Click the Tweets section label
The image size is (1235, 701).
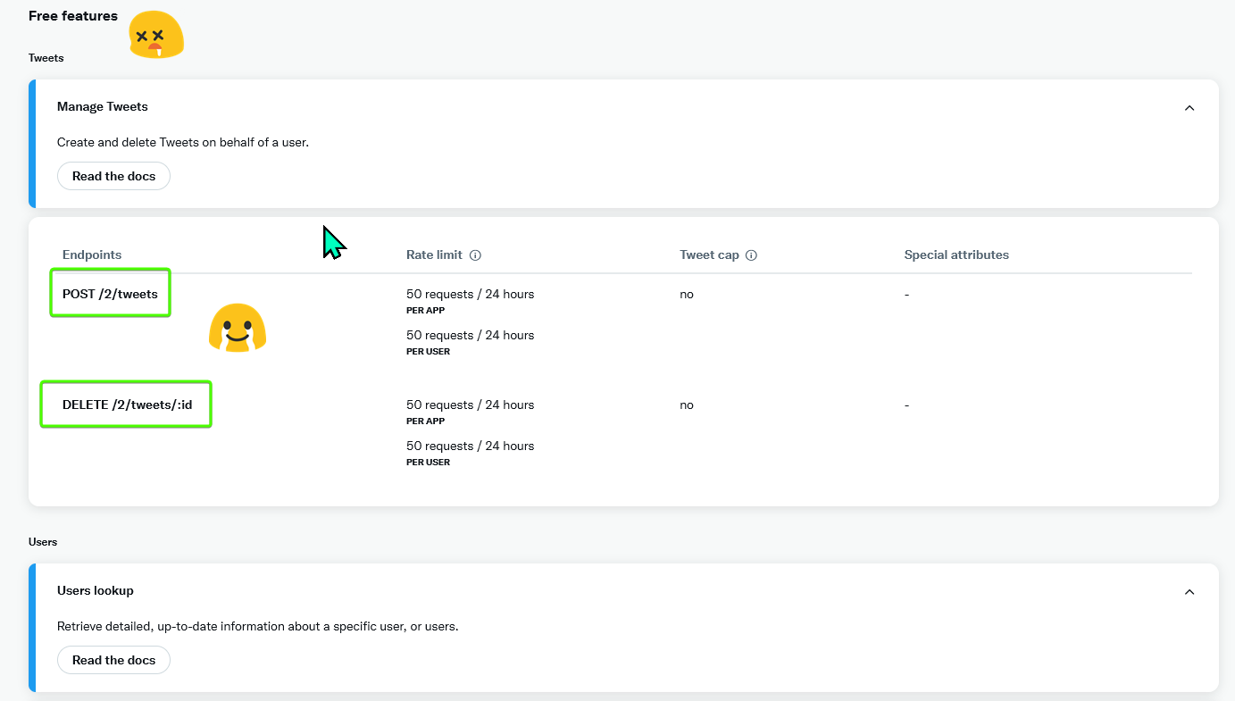click(46, 57)
